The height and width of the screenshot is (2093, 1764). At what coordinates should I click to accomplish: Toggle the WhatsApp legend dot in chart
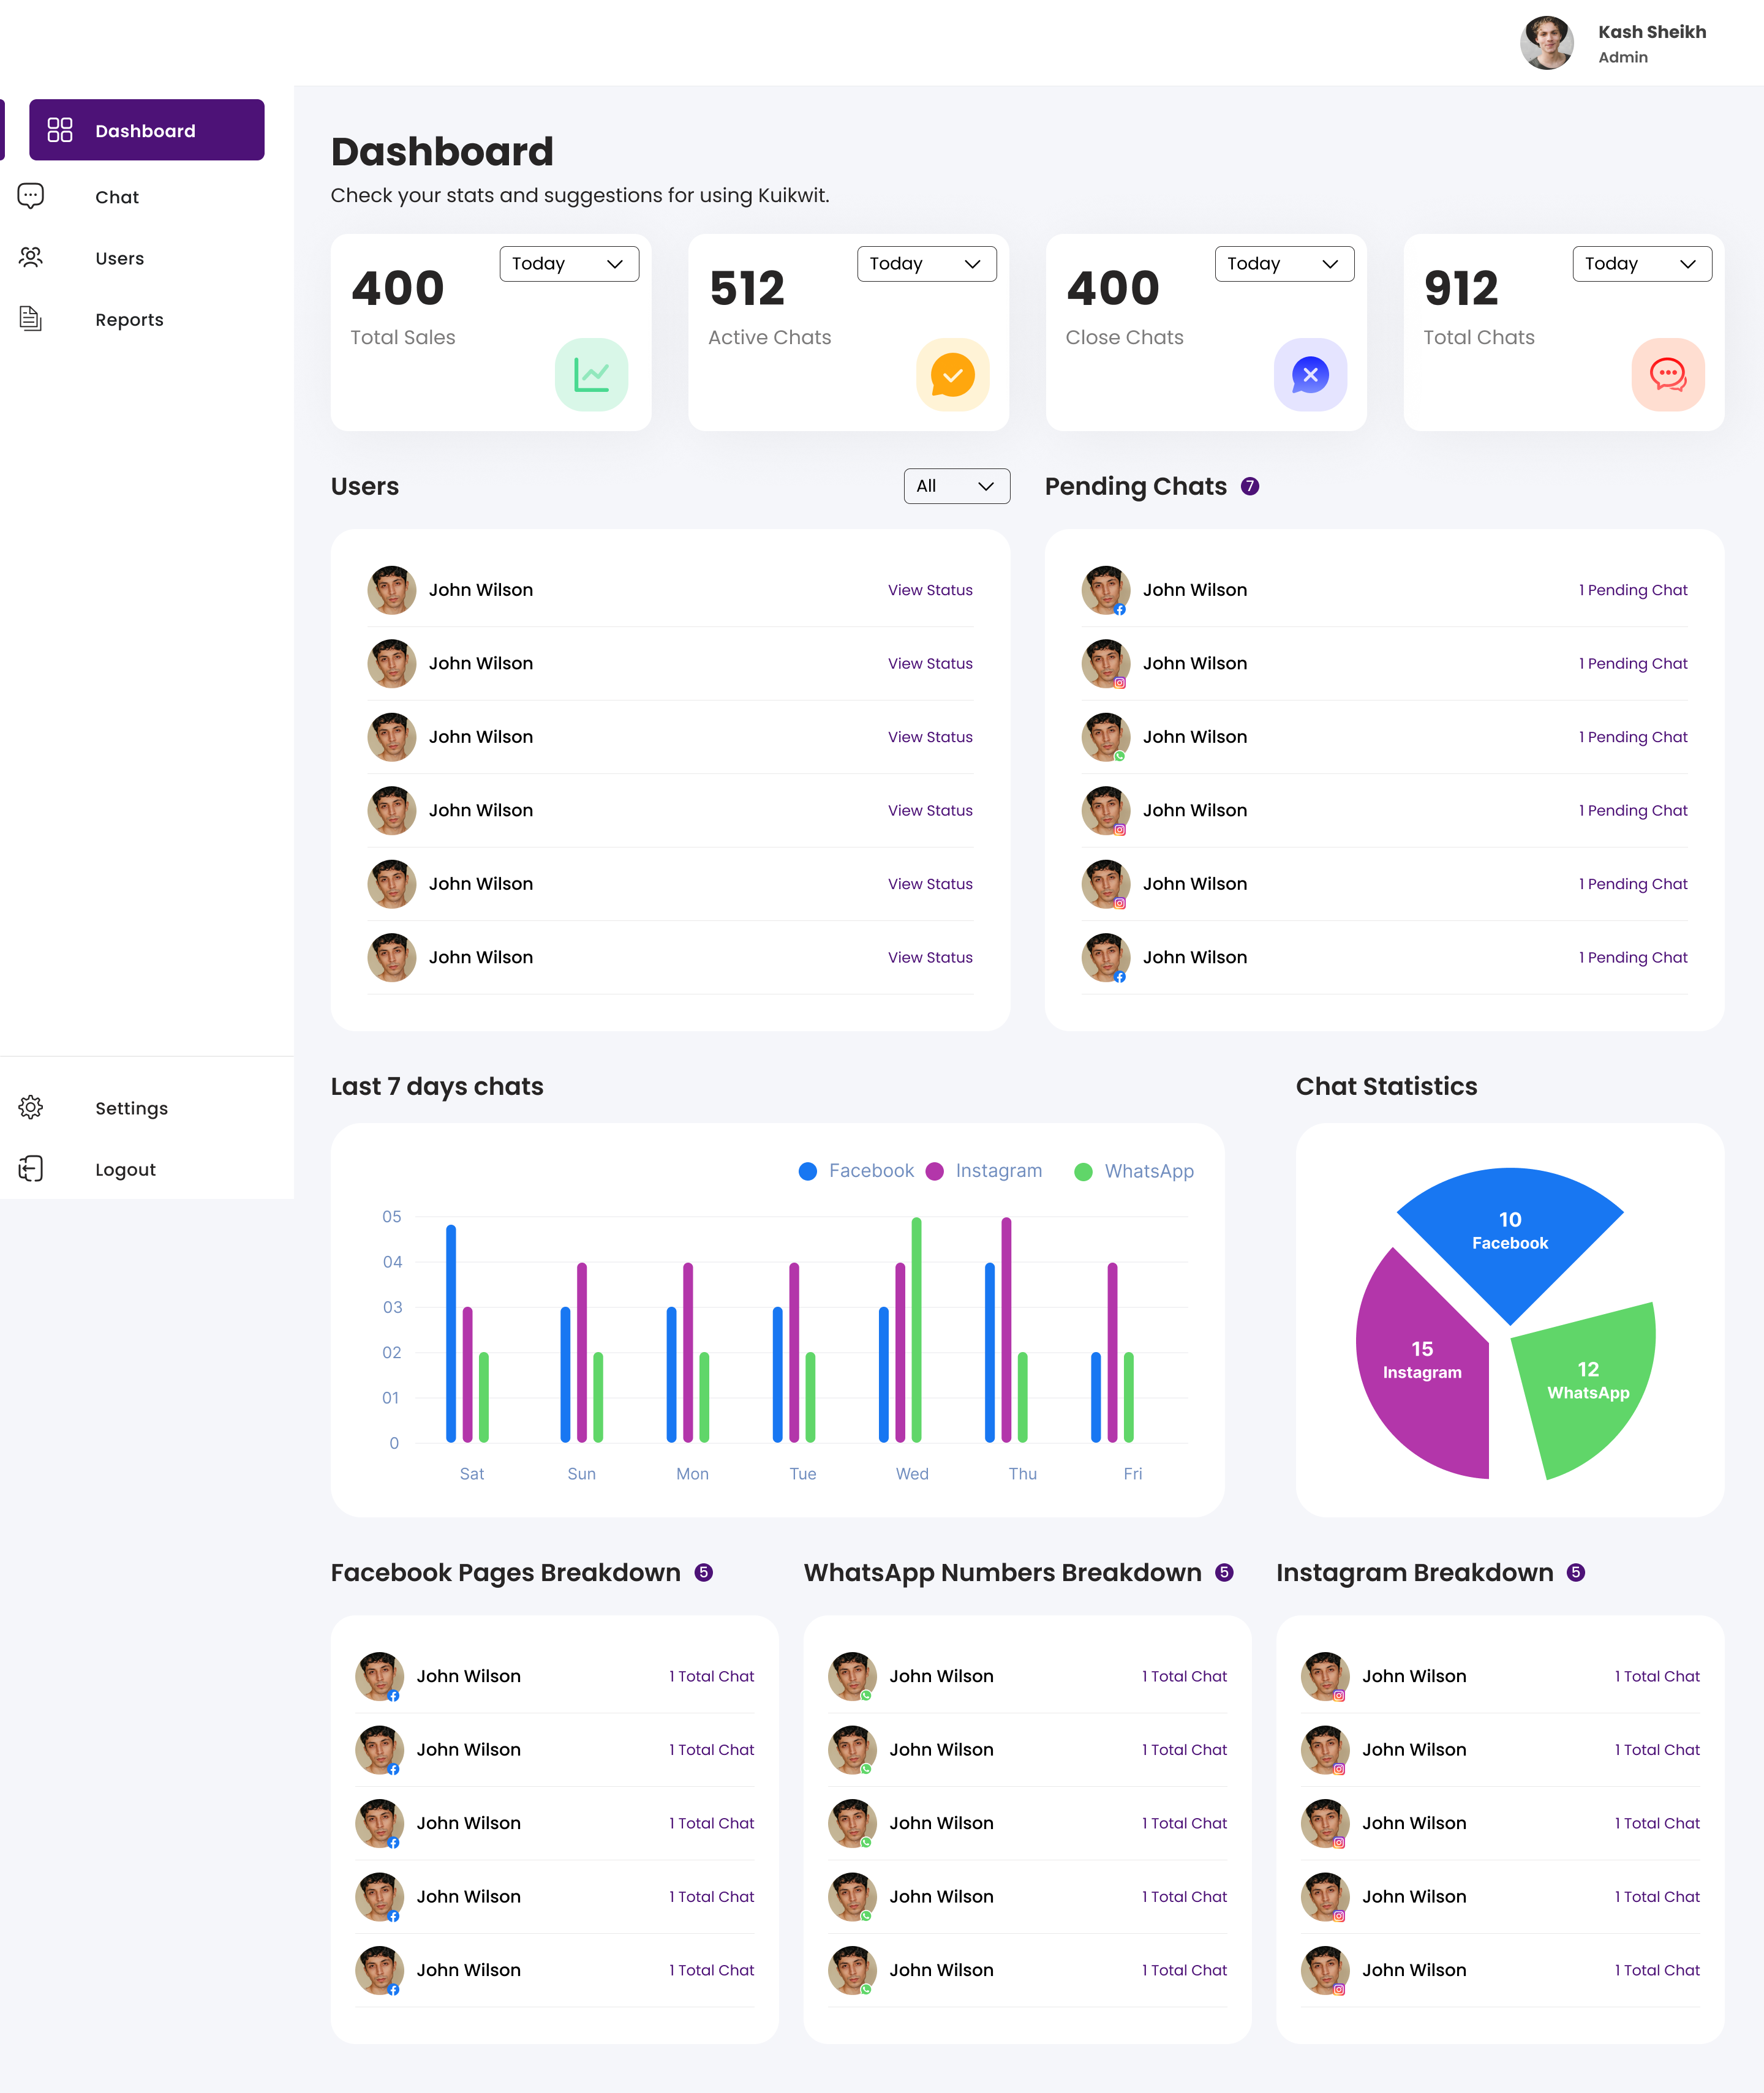point(1083,1171)
